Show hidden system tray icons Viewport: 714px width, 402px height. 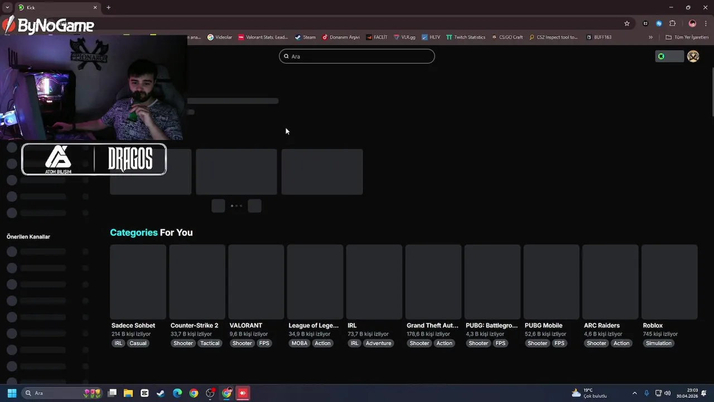pyautogui.click(x=634, y=393)
